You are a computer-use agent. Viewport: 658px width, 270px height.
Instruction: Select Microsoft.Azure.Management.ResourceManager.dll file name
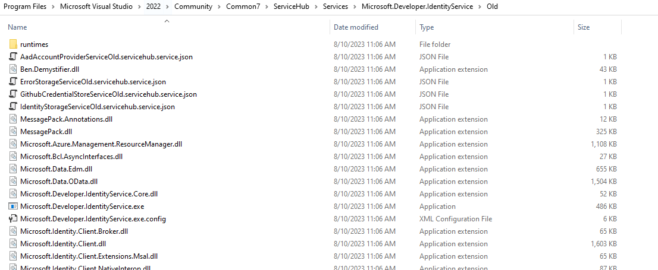click(x=101, y=144)
